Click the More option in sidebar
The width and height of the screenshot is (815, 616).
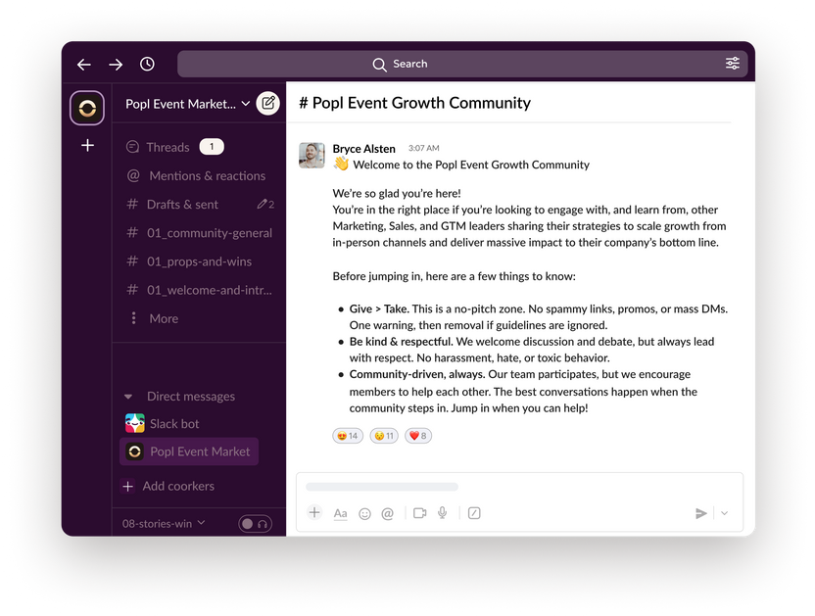154,318
